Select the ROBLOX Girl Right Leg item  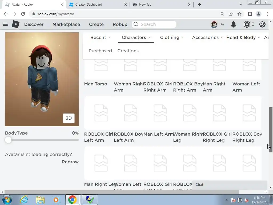218,120
